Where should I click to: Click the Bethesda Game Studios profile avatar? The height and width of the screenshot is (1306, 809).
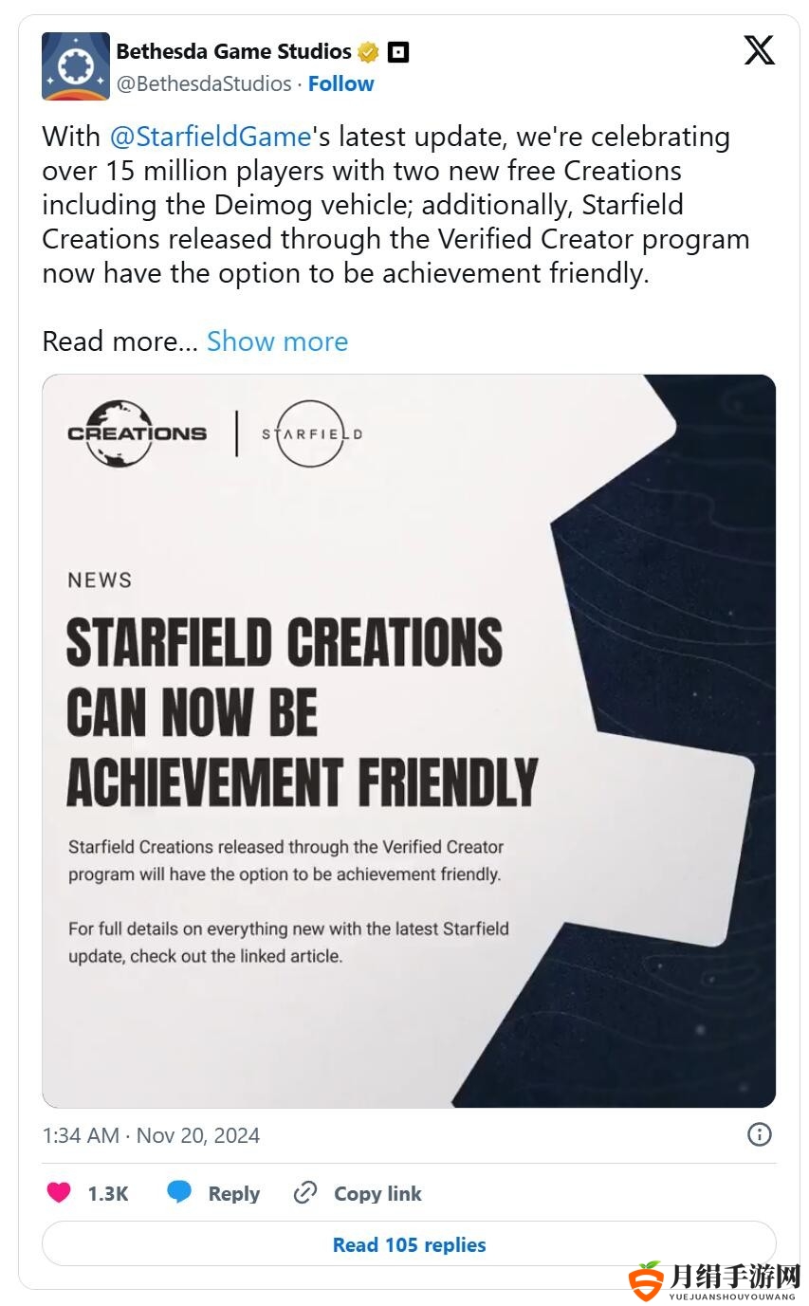(76, 66)
